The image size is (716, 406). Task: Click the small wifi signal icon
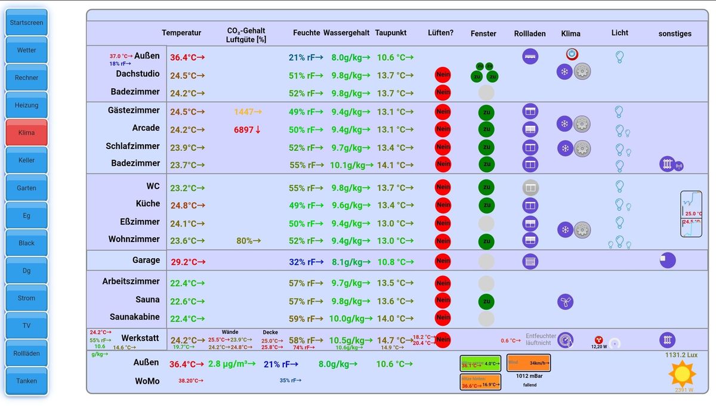pyautogui.click(x=679, y=166)
